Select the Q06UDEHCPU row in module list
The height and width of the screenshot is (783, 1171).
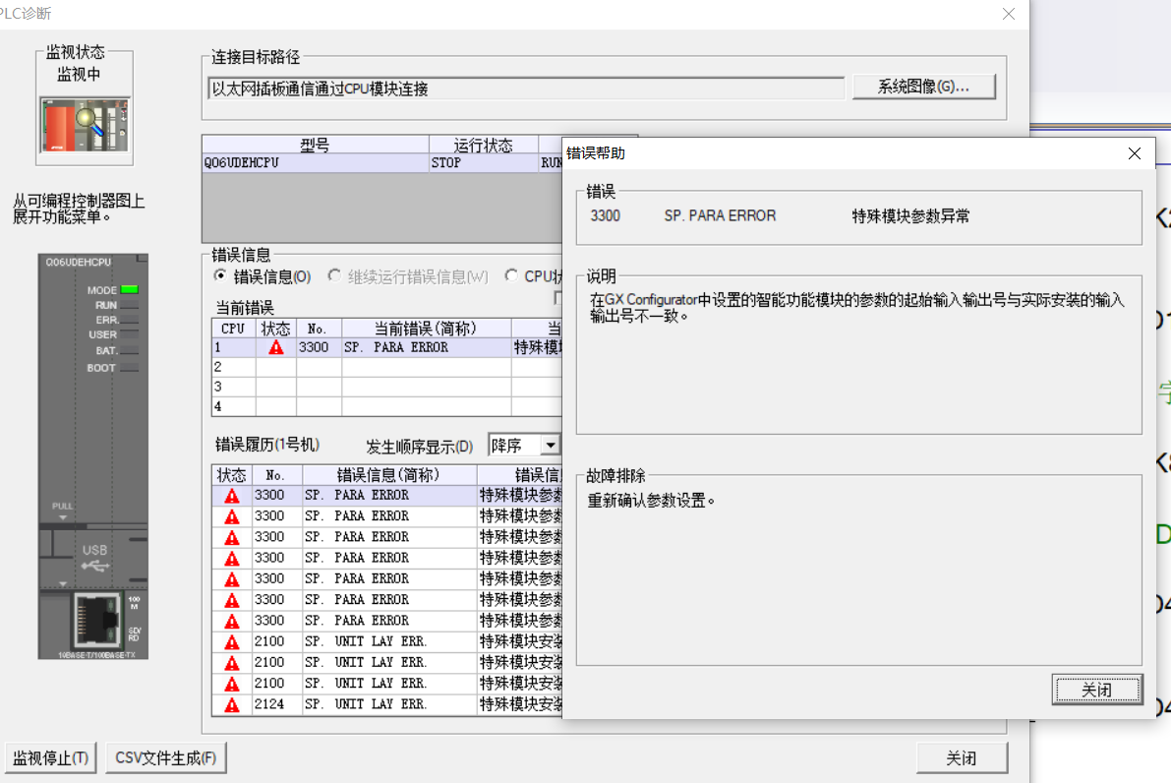[315, 163]
